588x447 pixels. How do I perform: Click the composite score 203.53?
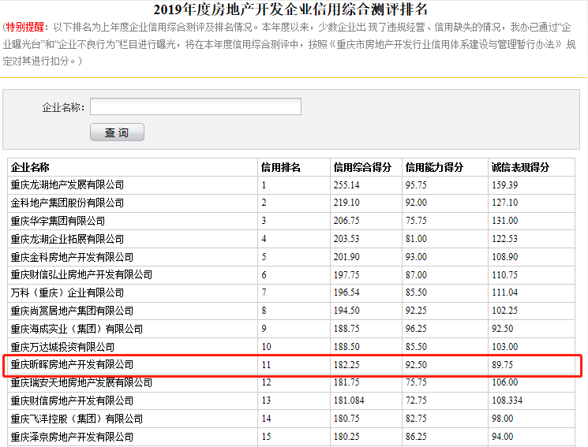(x=346, y=239)
